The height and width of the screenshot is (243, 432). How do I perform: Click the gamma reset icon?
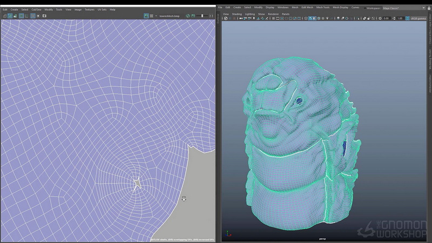[394, 18]
